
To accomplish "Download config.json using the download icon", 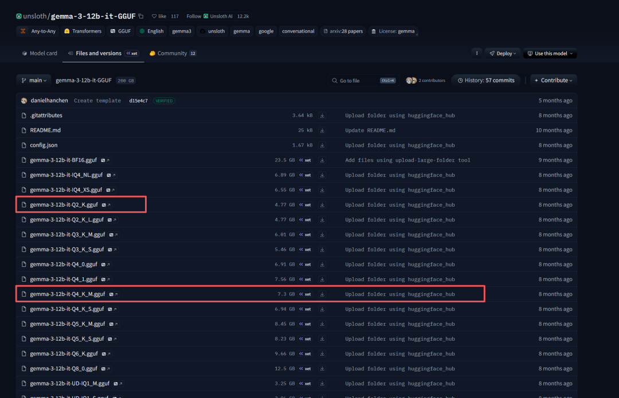I will (322, 145).
